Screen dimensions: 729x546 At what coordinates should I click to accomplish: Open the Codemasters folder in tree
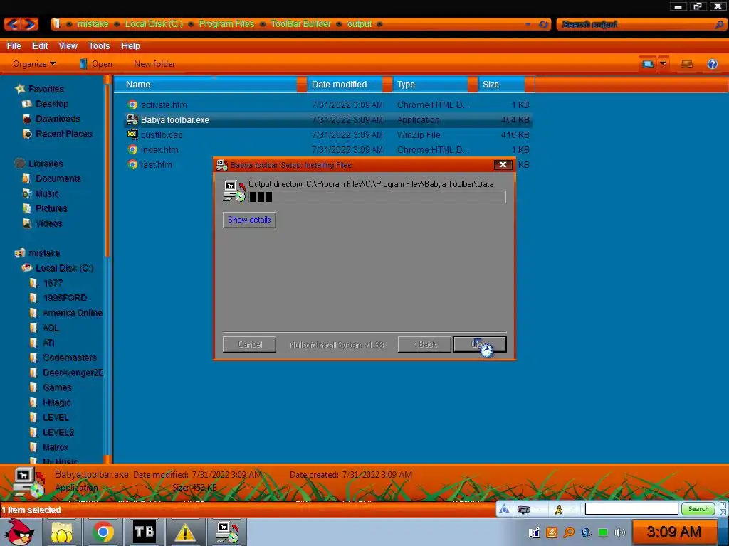(70, 358)
